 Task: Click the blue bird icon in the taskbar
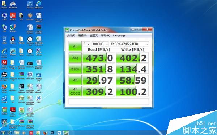pyautogui.click(x=59, y=133)
